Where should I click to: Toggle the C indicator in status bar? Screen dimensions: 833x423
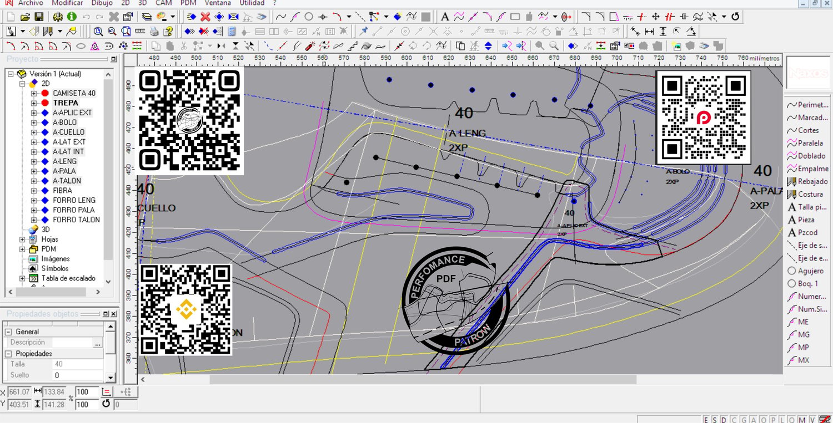(x=734, y=420)
